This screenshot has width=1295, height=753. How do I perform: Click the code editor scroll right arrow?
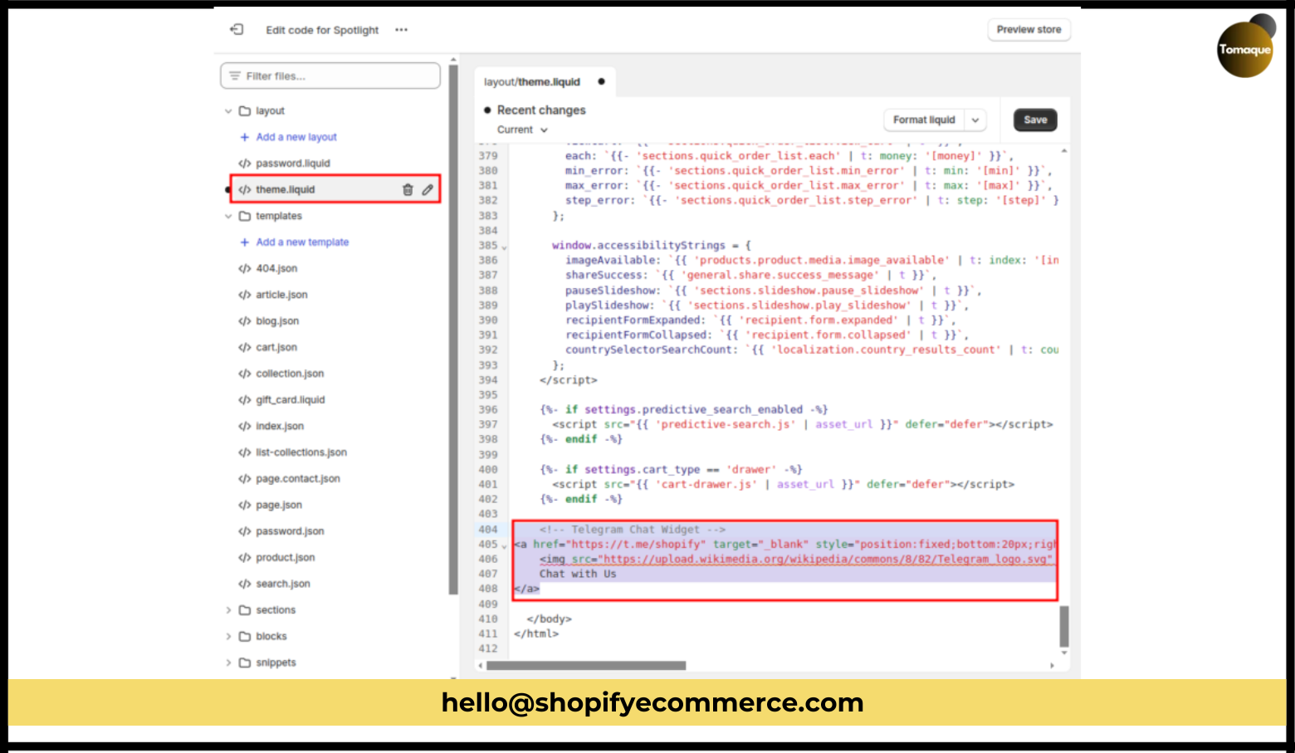1053,666
